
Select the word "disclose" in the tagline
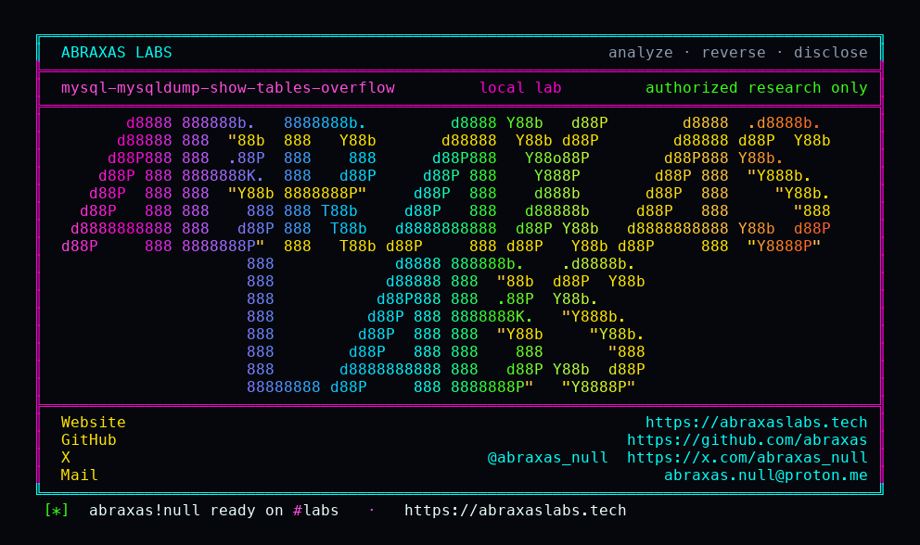click(x=830, y=53)
